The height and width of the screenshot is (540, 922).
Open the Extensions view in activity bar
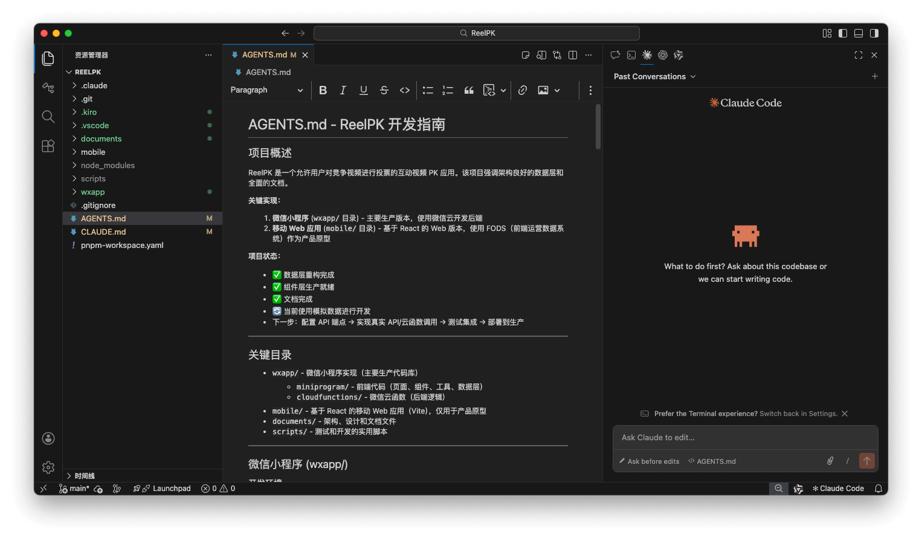click(48, 146)
